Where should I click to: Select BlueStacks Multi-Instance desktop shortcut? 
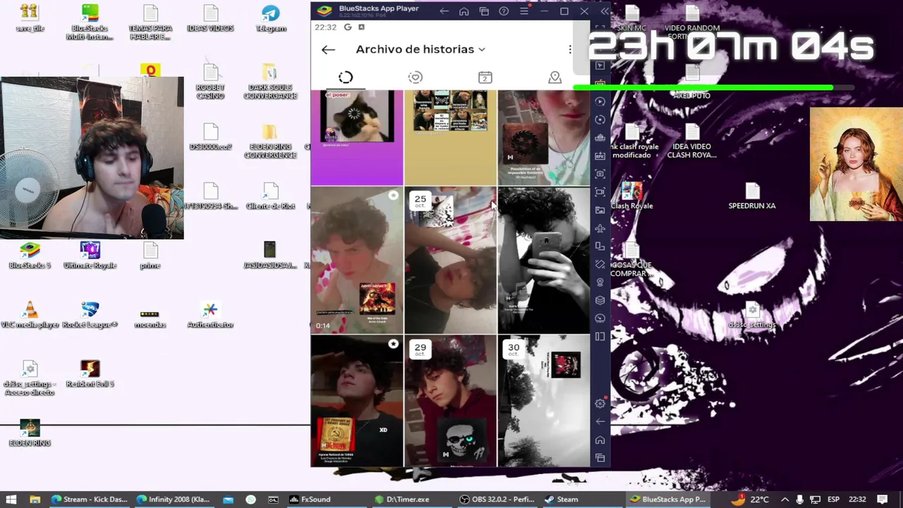(90, 23)
